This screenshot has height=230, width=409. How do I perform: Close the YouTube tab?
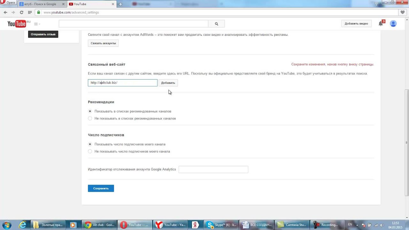click(x=113, y=4)
